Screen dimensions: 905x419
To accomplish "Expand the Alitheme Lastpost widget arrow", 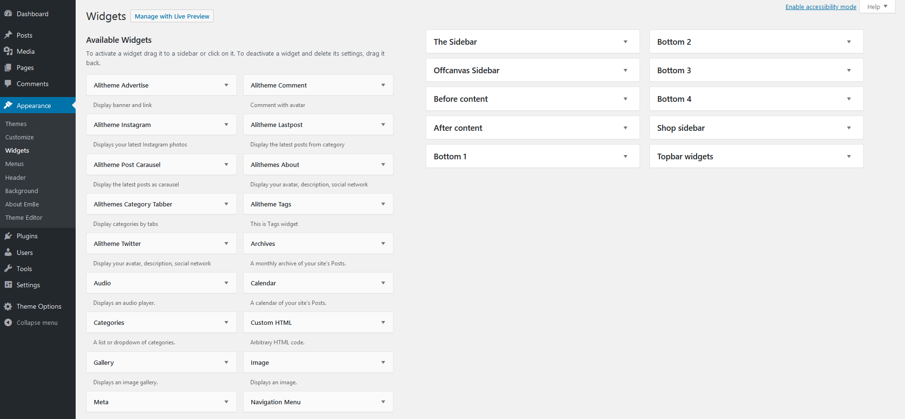I will pyautogui.click(x=384, y=125).
